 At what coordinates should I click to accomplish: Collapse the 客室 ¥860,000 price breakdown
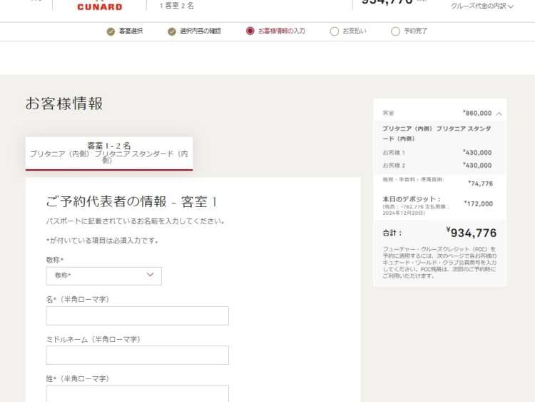tap(499, 113)
